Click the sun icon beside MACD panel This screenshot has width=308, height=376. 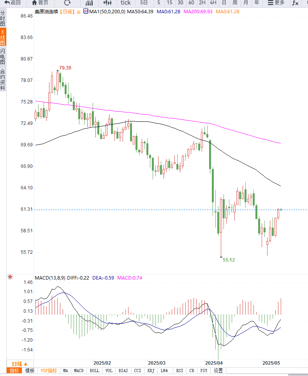click(x=10, y=277)
